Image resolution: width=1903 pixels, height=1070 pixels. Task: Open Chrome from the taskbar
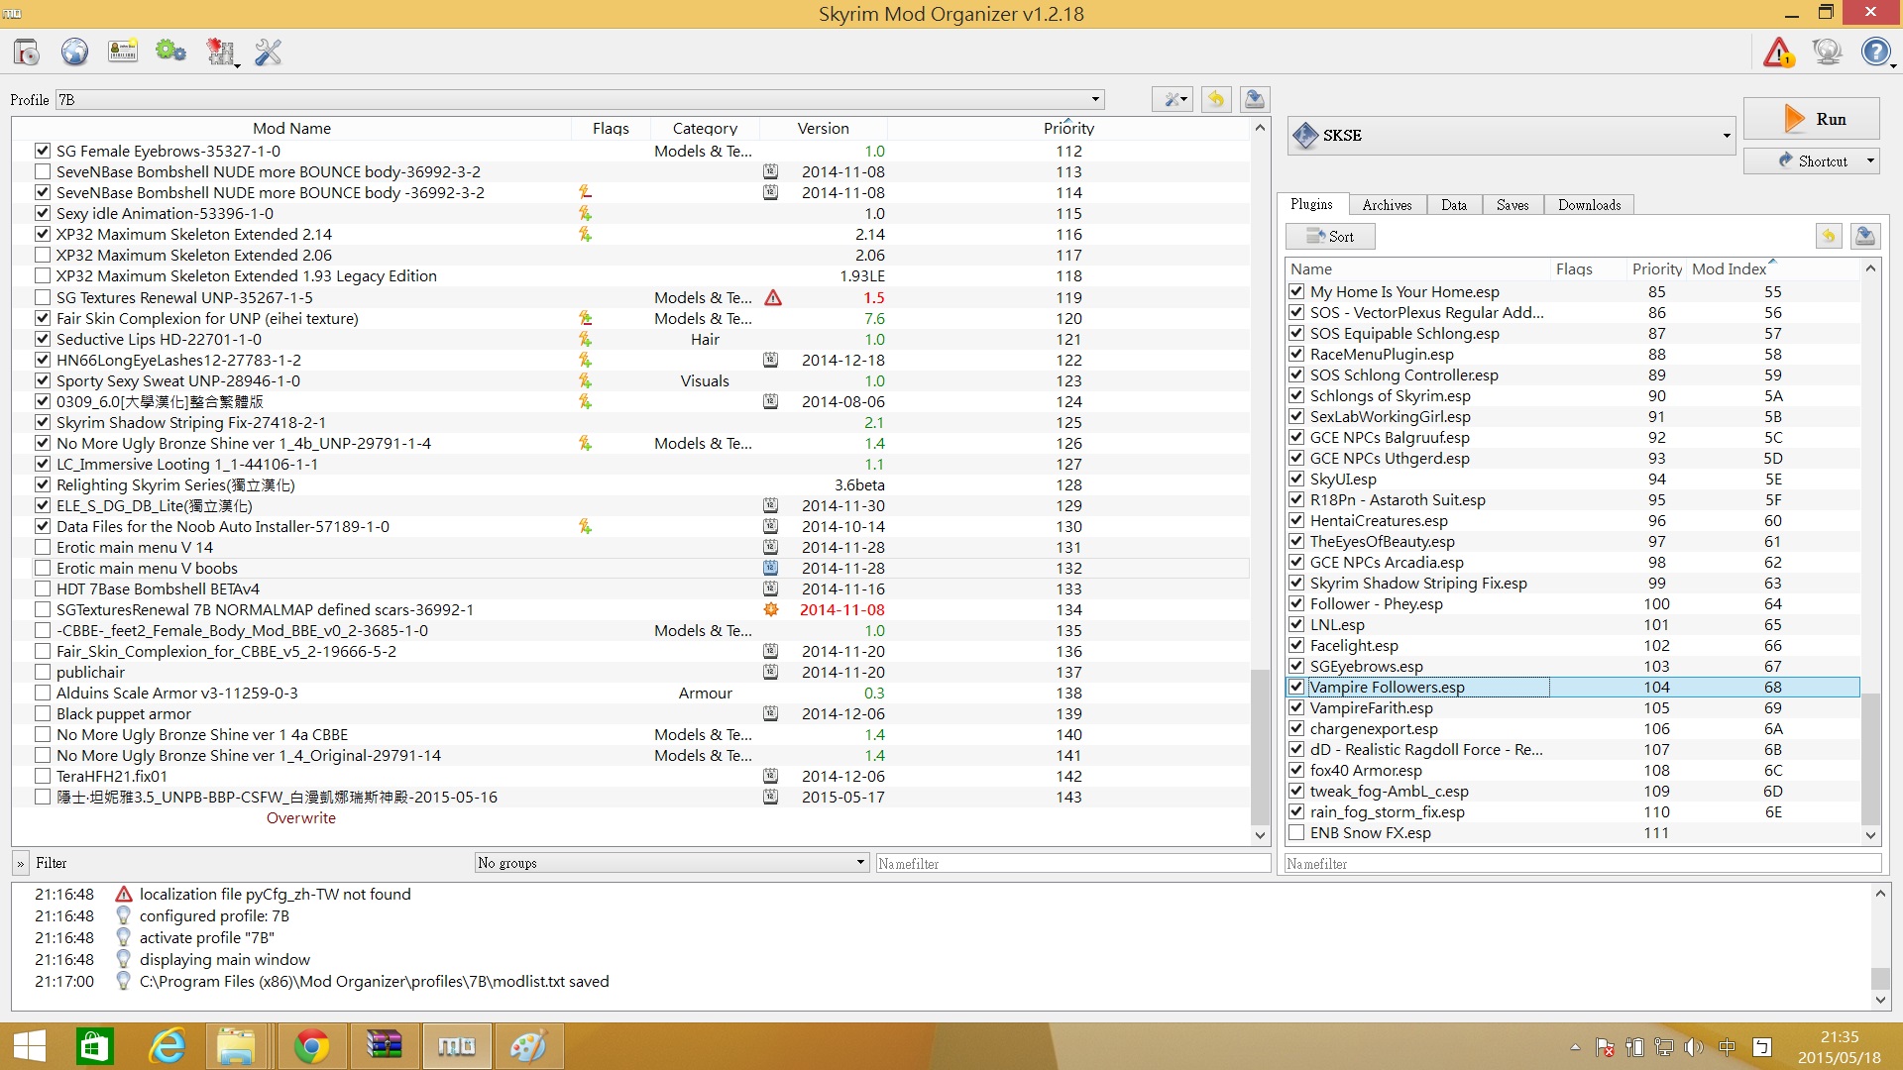[311, 1046]
